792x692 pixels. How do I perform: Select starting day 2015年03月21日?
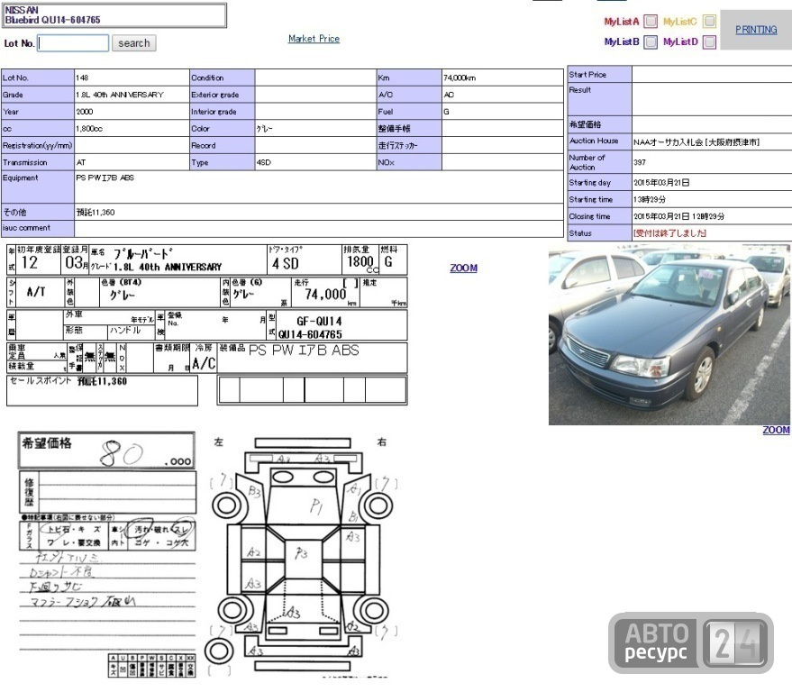661,183
